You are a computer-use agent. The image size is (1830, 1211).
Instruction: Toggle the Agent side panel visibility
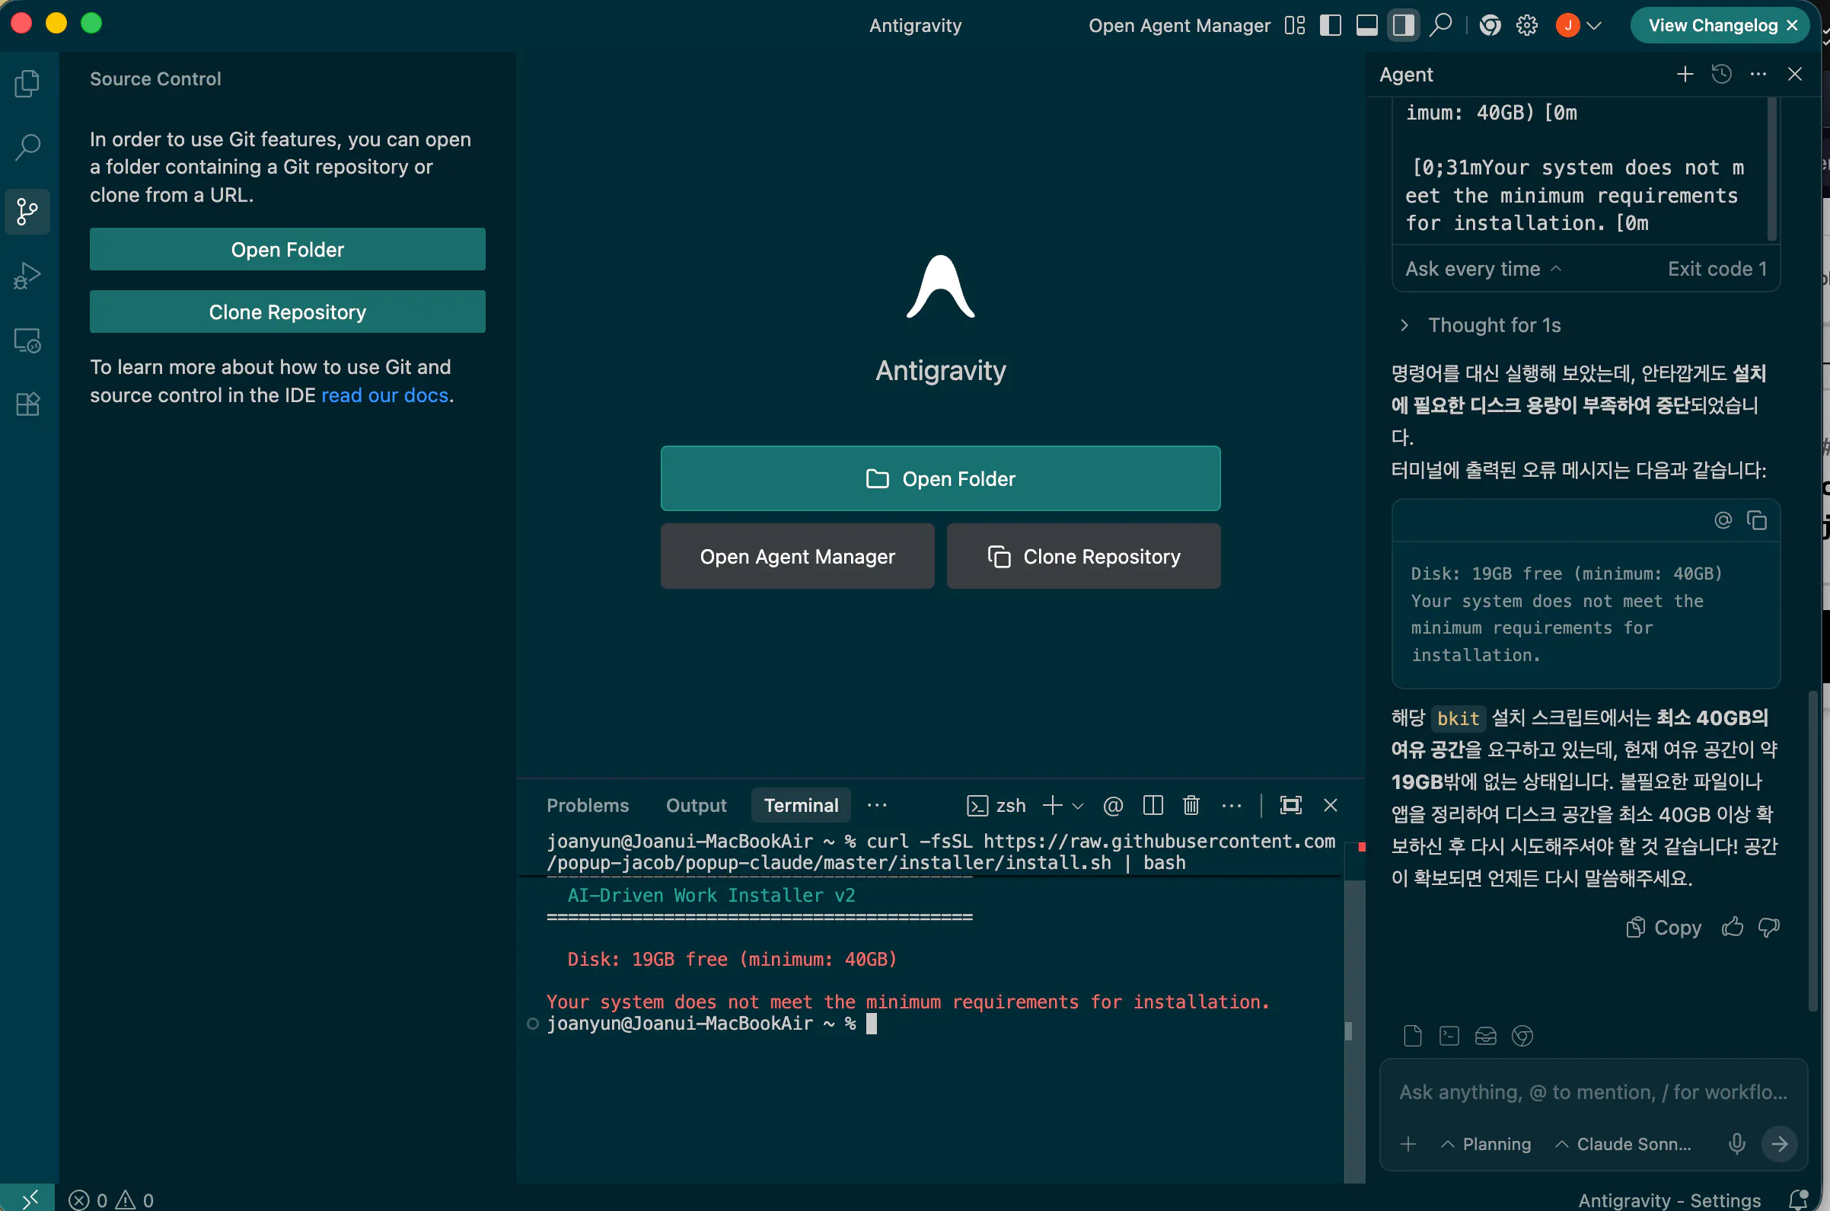point(1403,25)
